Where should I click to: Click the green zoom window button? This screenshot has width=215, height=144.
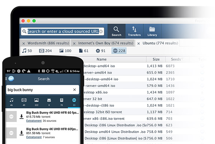pyautogui.click(x=34, y=21)
